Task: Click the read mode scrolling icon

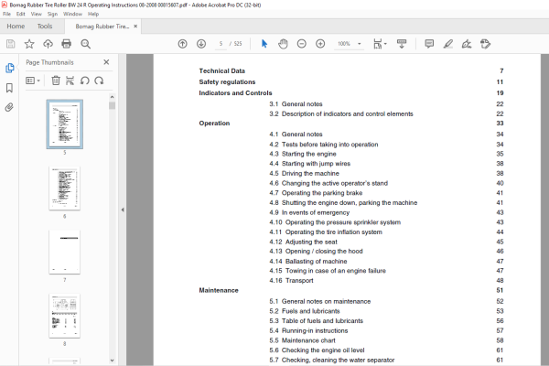Action: point(402,44)
